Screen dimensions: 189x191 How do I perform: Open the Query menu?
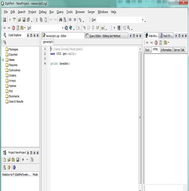[60, 12]
